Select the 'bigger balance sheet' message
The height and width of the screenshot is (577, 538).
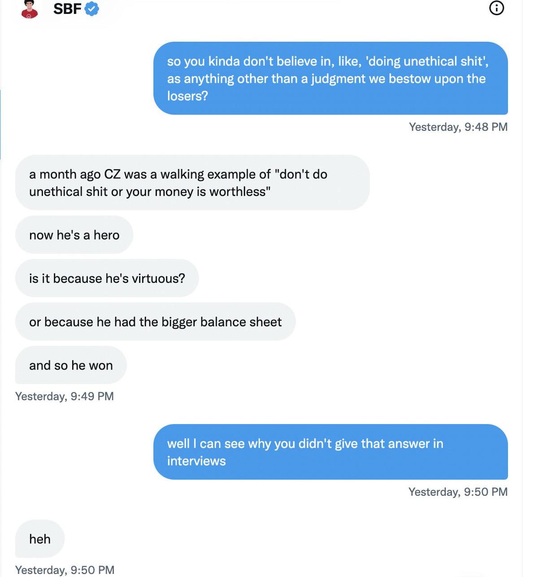coord(155,322)
